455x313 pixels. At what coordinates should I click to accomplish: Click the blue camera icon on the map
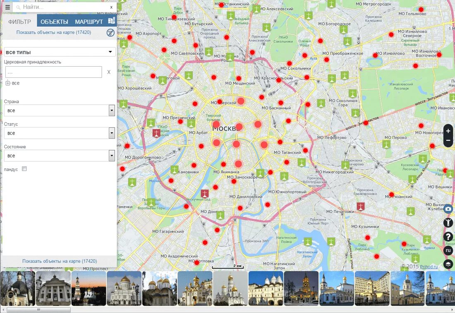(448, 209)
